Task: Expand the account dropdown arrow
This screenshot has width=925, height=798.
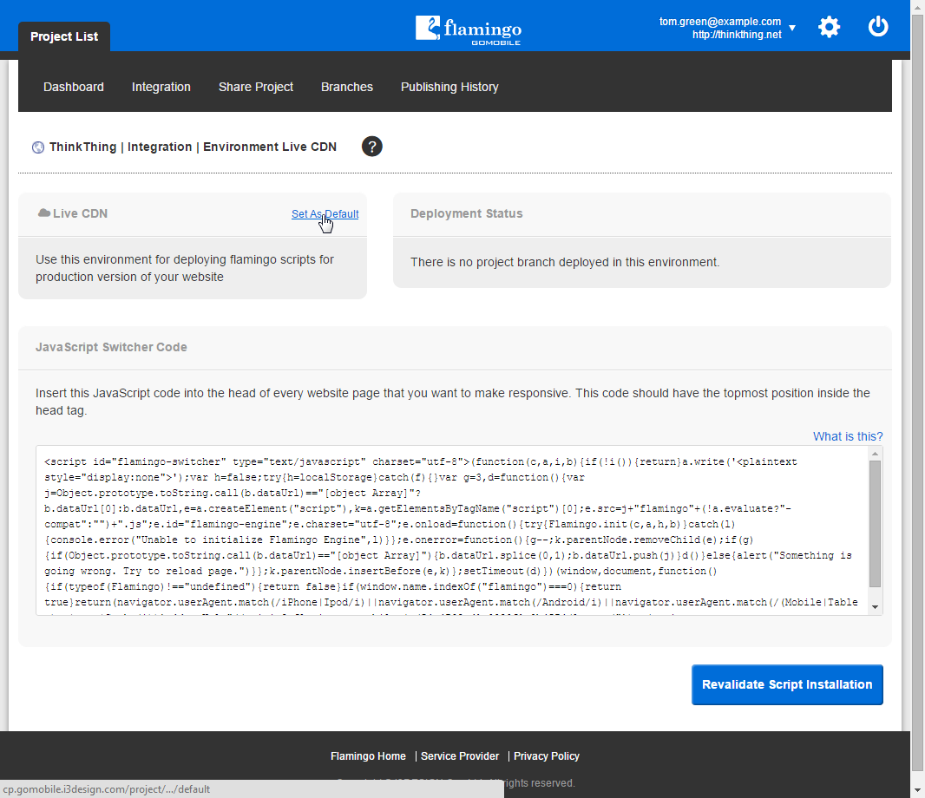Action: click(792, 28)
